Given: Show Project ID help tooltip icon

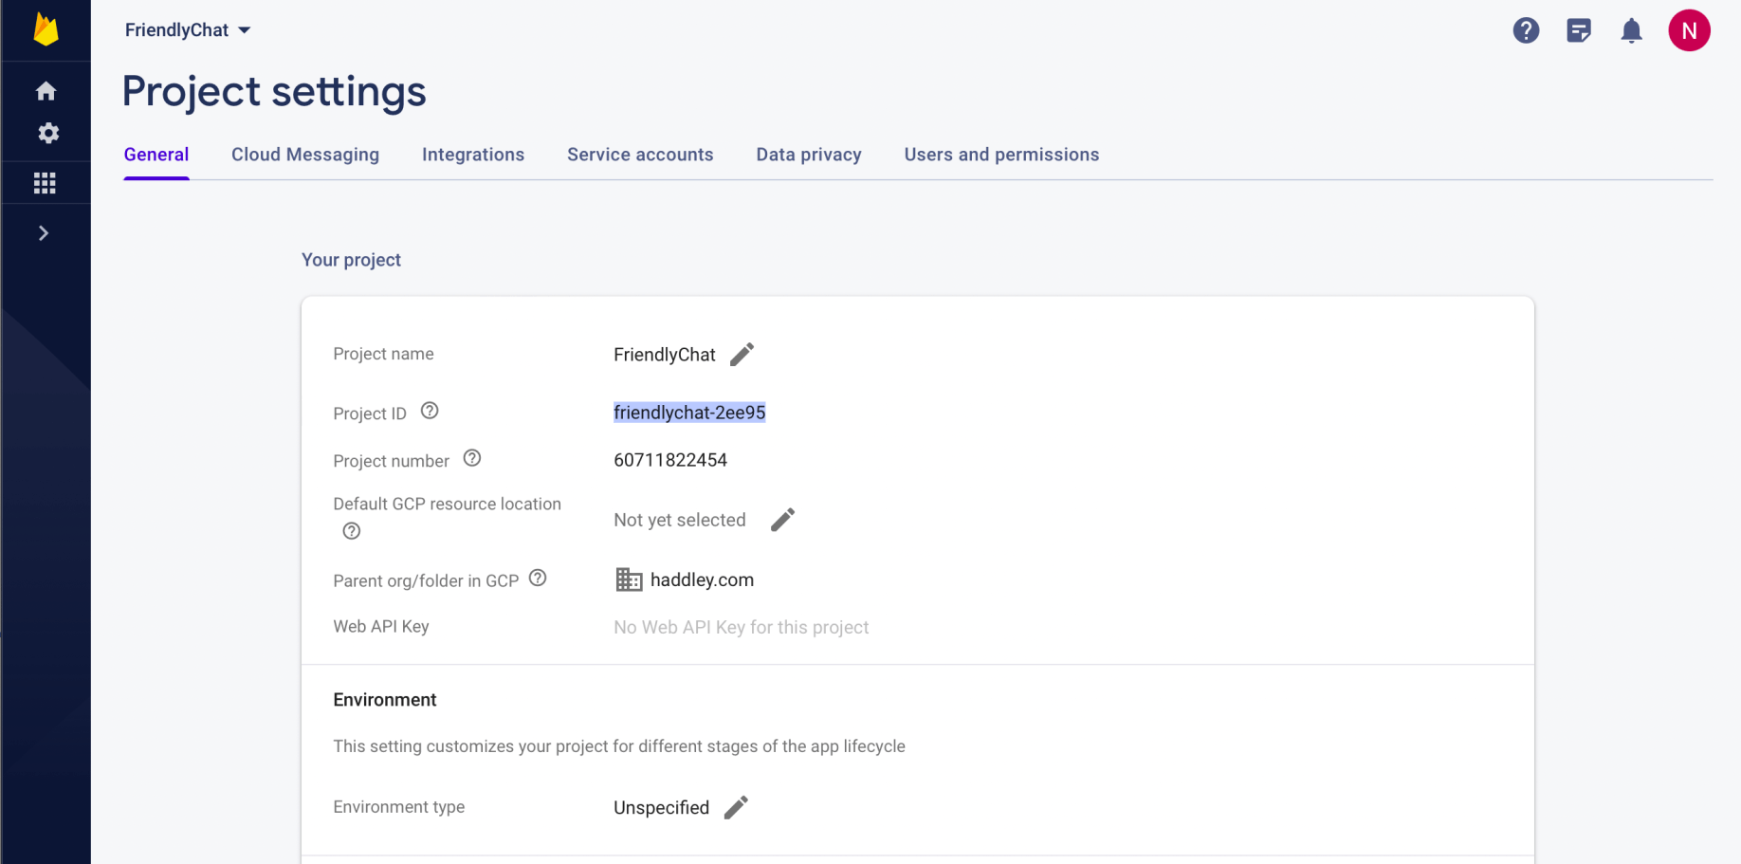Looking at the screenshot, I should 430,411.
